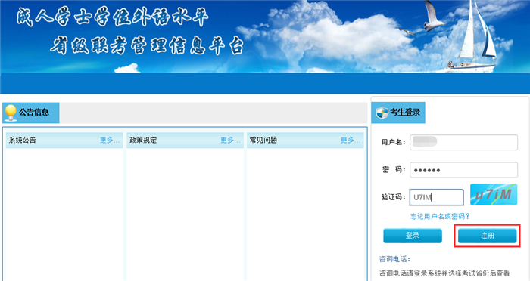Click the 登录 button
The width and height of the screenshot is (530, 281).
pyautogui.click(x=413, y=236)
